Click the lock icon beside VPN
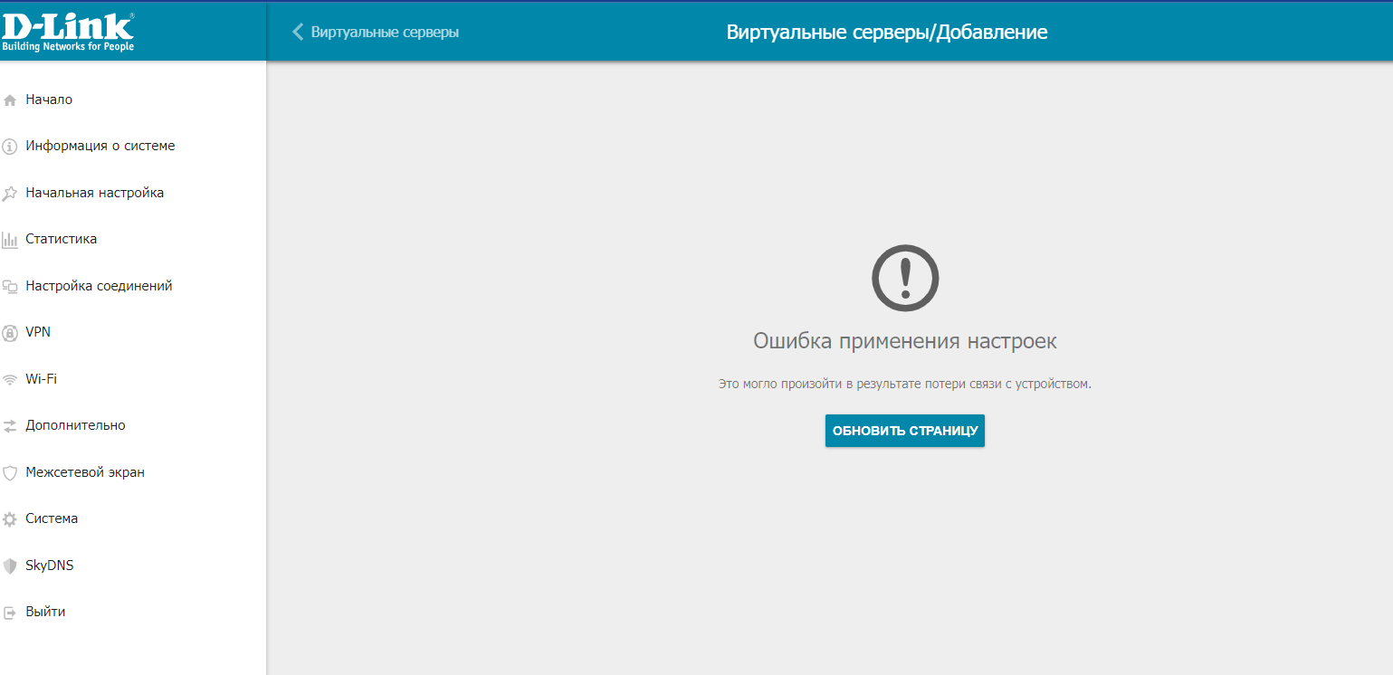Image resolution: width=1393 pixels, height=675 pixels. (x=10, y=333)
